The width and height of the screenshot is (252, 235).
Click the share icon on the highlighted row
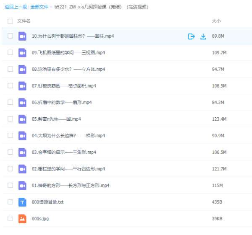click(191, 36)
